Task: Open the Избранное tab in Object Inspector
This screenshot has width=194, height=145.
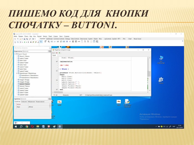Action: pos(31,102)
